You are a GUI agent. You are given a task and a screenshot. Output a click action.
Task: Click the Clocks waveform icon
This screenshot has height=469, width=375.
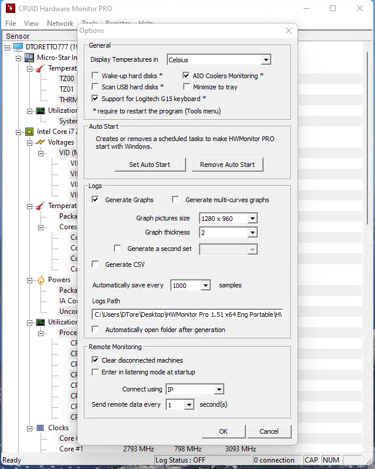[40, 428]
